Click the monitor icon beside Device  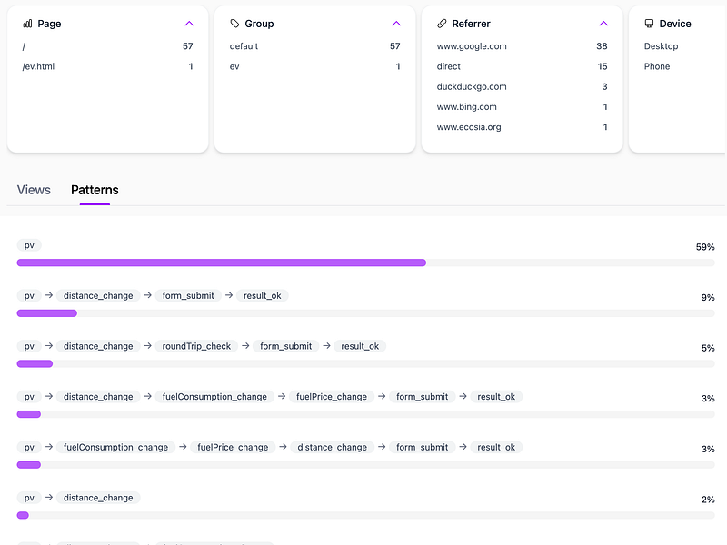pyautogui.click(x=649, y=24)
